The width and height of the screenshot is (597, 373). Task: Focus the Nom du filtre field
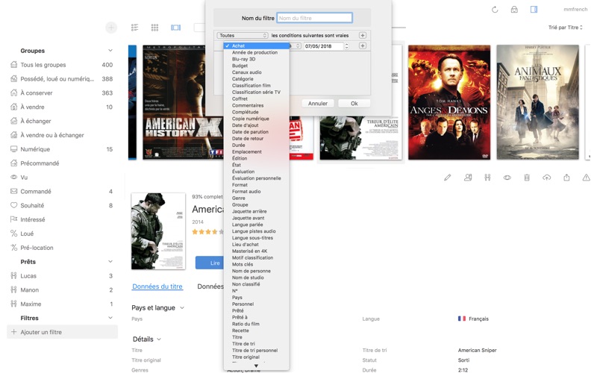coord(314,18)
